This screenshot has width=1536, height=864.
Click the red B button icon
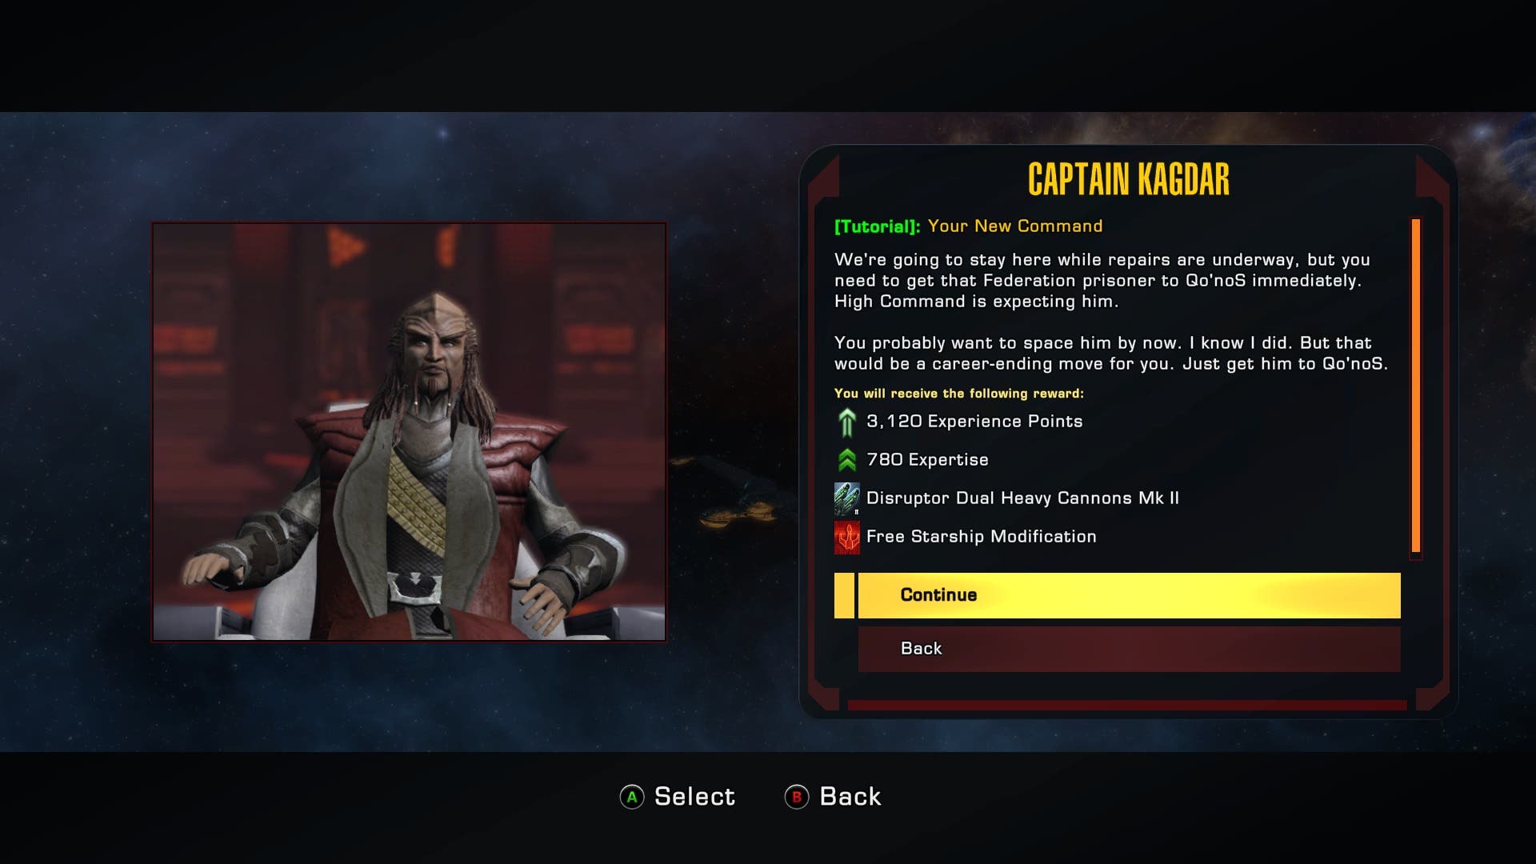pos(797,797)
